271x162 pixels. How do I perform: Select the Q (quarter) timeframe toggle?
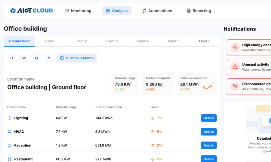point(36,58)
